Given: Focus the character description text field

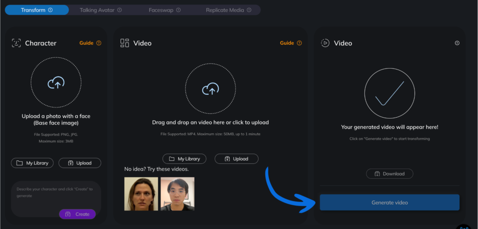Looking at the screenshot, I should (x=56, y=199).
